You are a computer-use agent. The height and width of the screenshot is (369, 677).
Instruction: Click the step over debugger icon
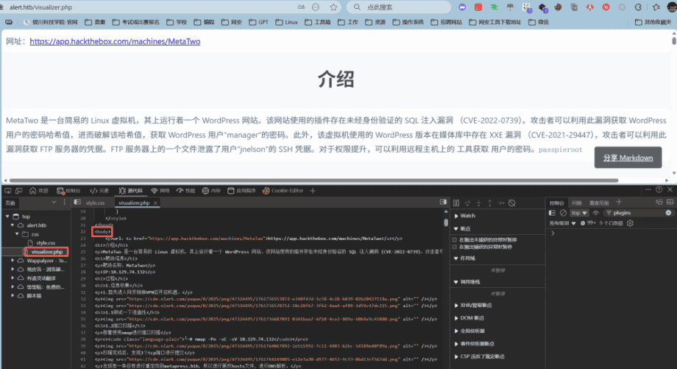click(467, 203)
